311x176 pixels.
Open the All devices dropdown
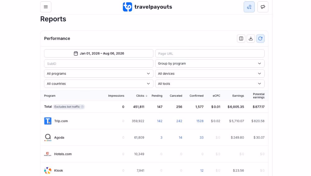click(210, 74)
